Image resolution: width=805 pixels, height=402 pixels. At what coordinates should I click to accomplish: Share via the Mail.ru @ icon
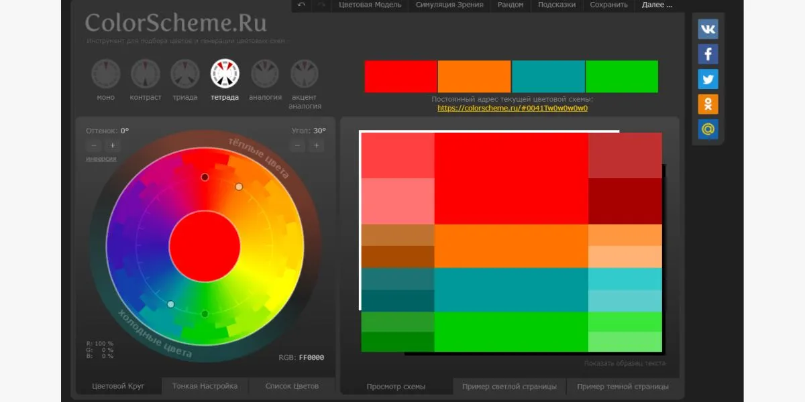[x=708, y=129]
